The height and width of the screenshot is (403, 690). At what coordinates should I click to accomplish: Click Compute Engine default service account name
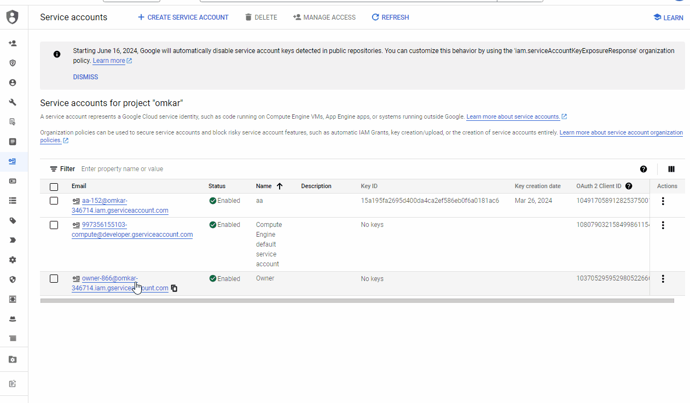point(269,244)
